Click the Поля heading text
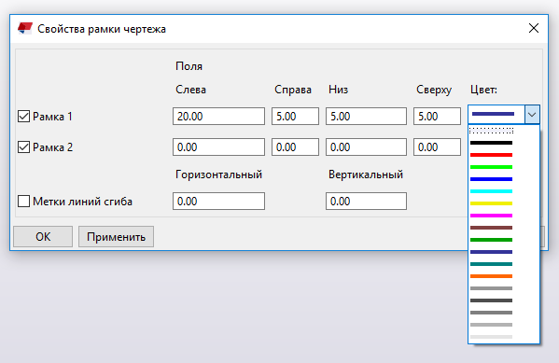 (x=189, y=66)
